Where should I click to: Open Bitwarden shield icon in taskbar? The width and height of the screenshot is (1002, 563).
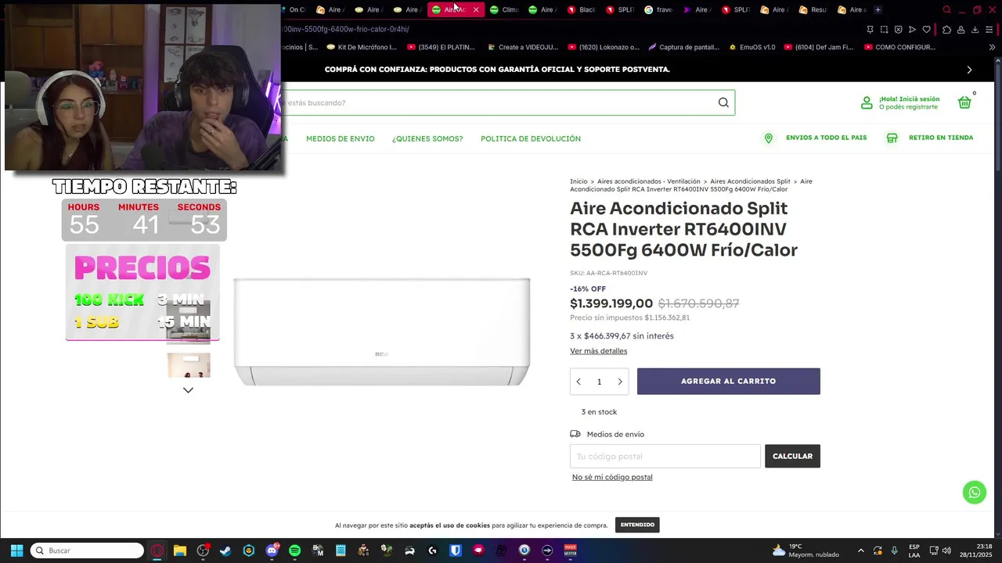[x=456, y=550]
